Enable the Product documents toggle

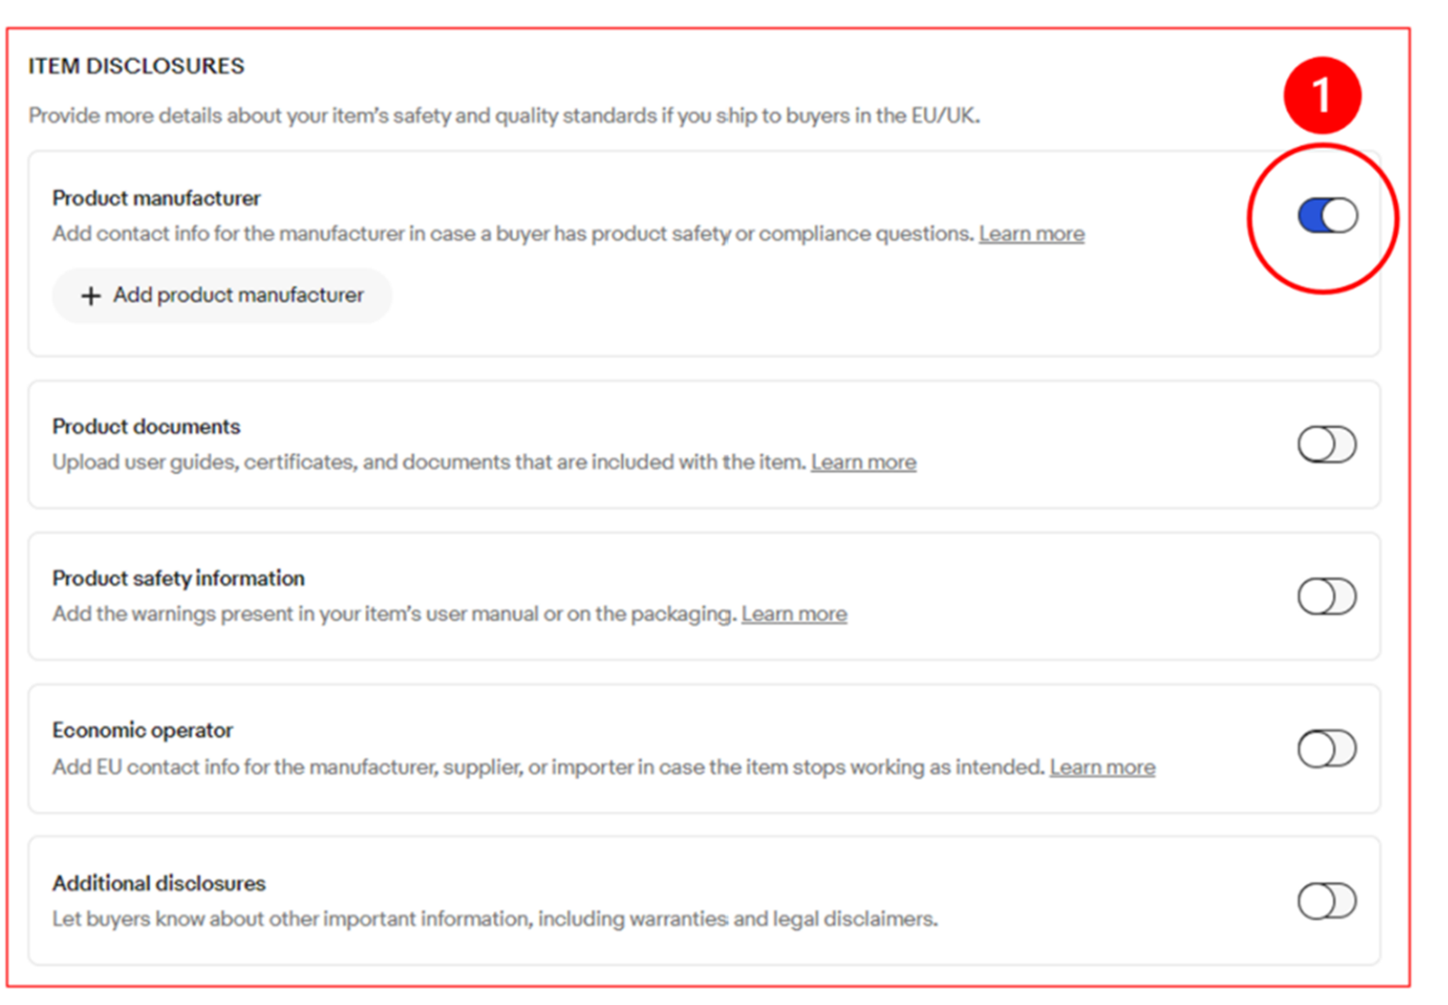pos(1326,444)
